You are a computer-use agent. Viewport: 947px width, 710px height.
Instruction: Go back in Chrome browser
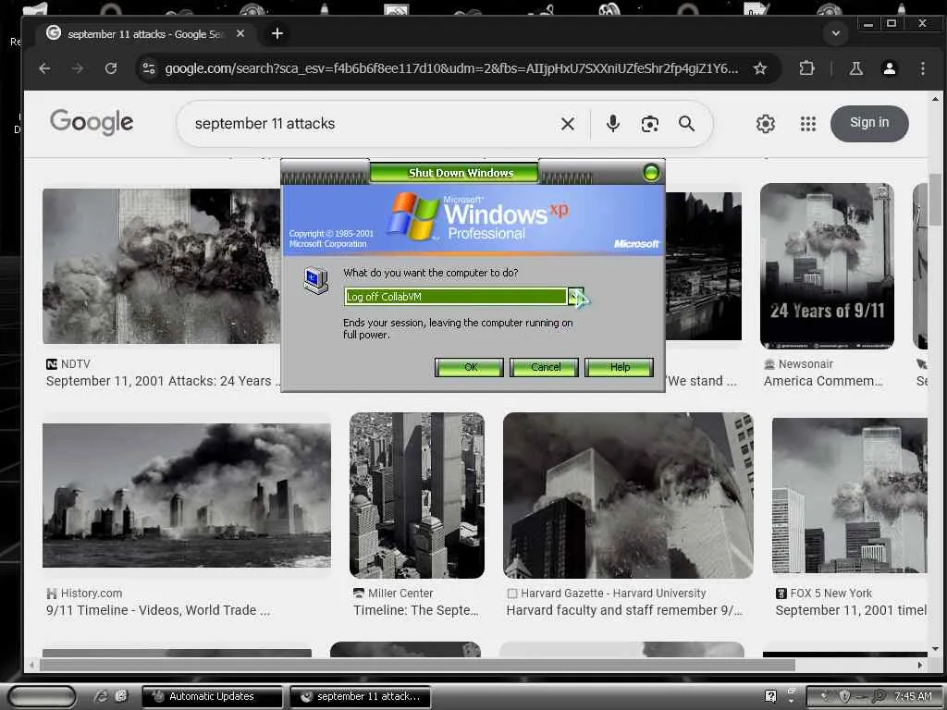44,68
